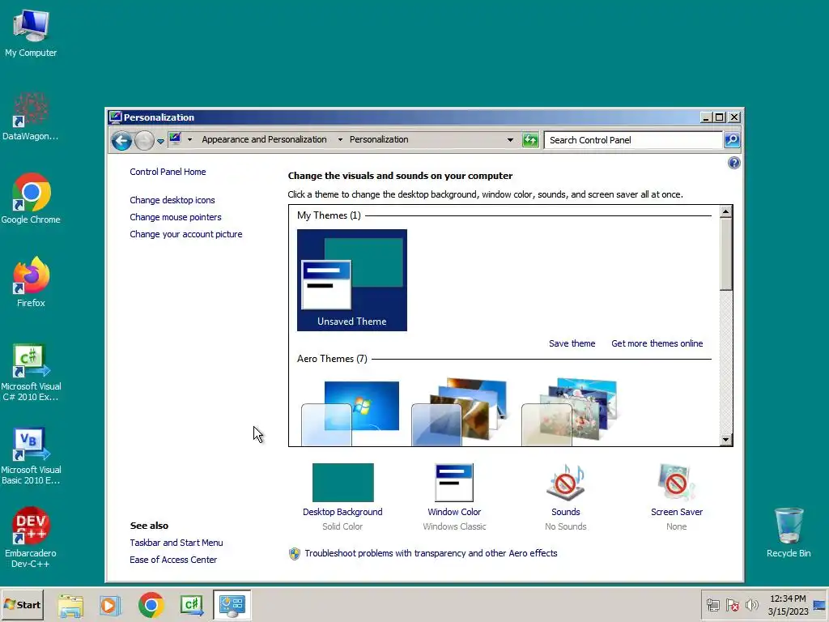Open Windows Explorer from the taskbar

[x=70, y=605]
